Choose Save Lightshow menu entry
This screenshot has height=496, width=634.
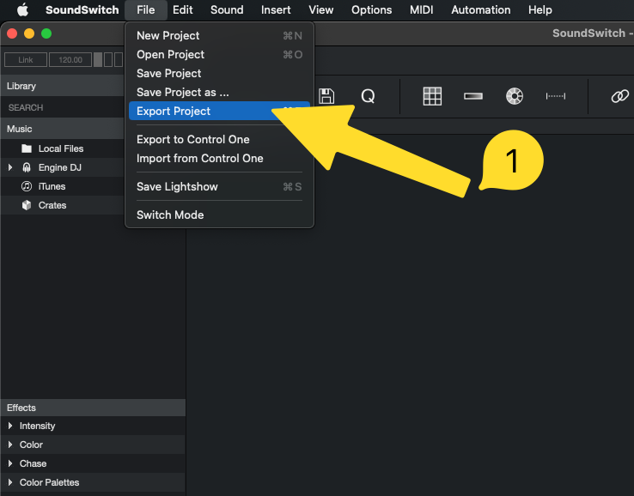point(219,186)
